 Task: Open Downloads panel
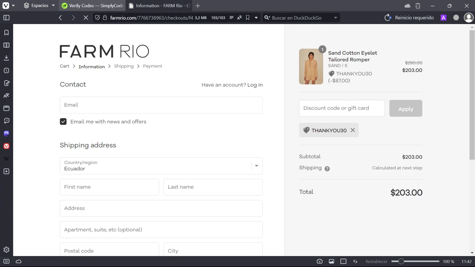point(6,58)
